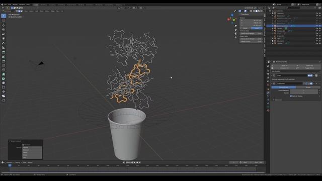
Task: Switch perspective/orthographic view gizmo
Action: (235, 38)
